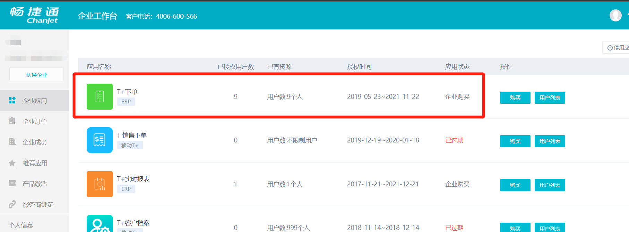The height and width of the screenshot is (232, 629).
Task: Click the date range 2018-11-14~2018-12-14
Action: [383, 228]
